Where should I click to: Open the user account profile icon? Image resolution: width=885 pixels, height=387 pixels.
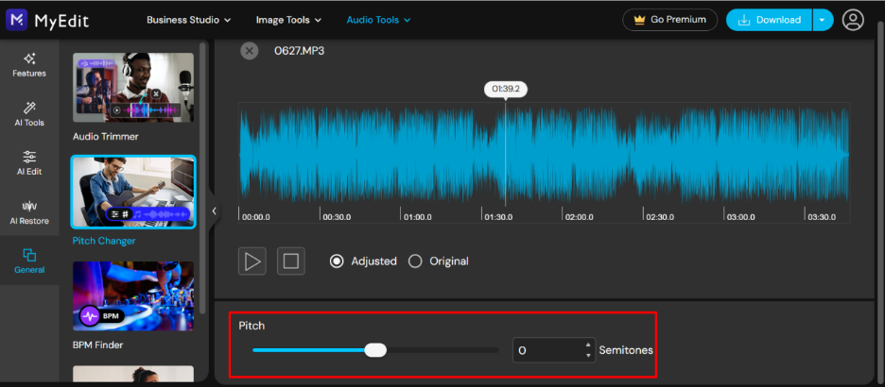tap(853, 20)
